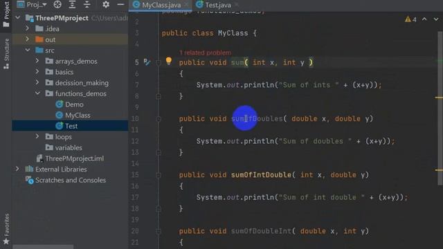Switch to the MyClass.java editor tab
Viewport: 443px width, 249px height.
[161, 5]
